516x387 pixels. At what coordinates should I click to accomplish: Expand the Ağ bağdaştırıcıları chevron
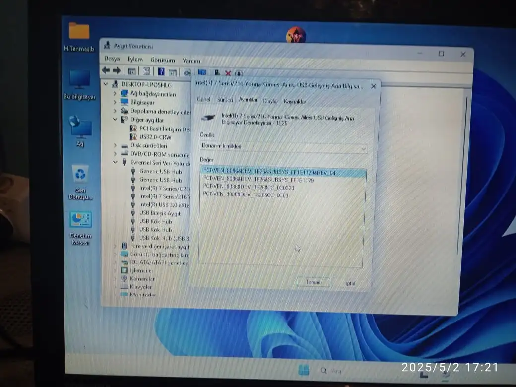[x=115, y=93]
